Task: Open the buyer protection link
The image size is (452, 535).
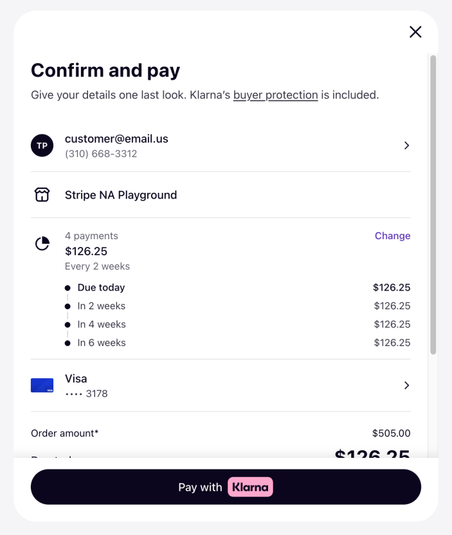Action: click(275, 95)
